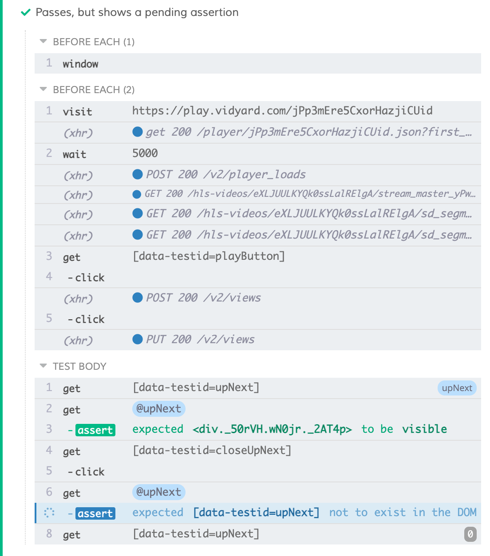Click the green assert label in step 3

pyautogui.click(x=95, y=430)
